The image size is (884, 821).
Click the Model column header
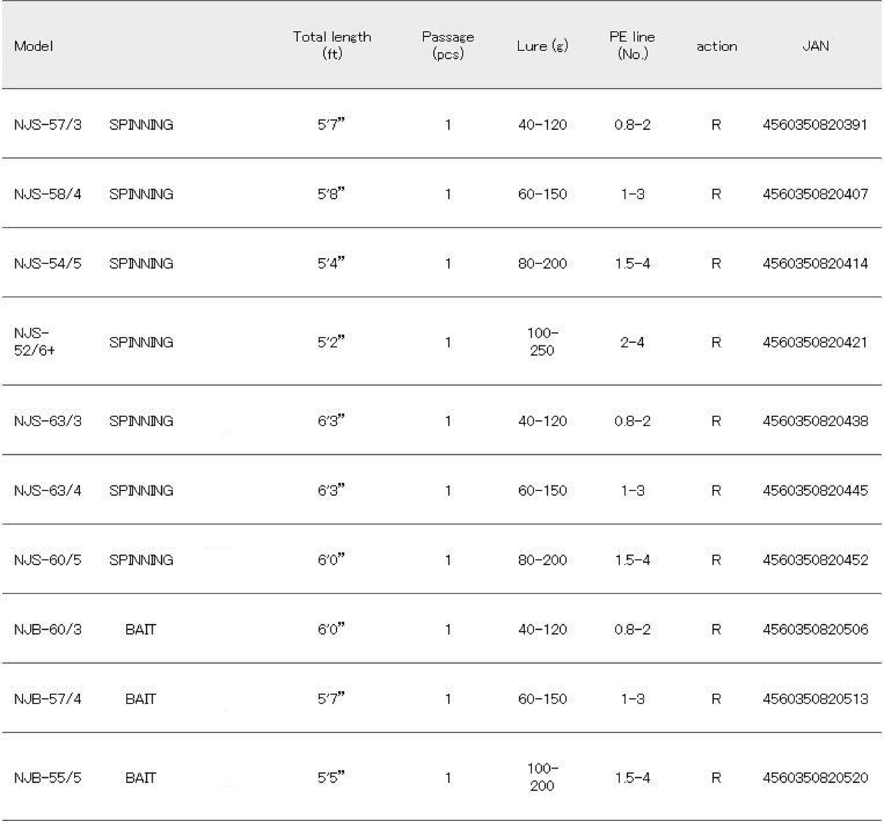pos(33,46)
